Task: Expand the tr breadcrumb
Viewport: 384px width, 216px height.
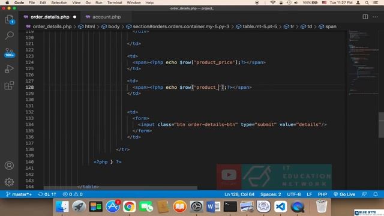Action: point(289,26)
